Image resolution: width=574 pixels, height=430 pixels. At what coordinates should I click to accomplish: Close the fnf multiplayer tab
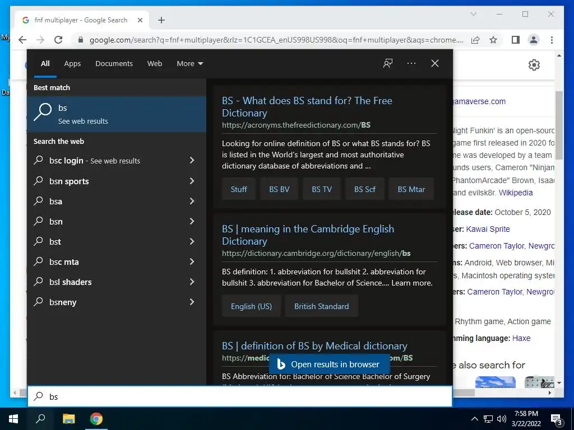point(140,20)
